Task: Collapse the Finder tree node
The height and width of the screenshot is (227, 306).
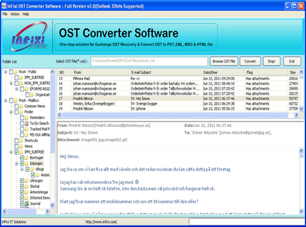Action: (x=11, y=112)
